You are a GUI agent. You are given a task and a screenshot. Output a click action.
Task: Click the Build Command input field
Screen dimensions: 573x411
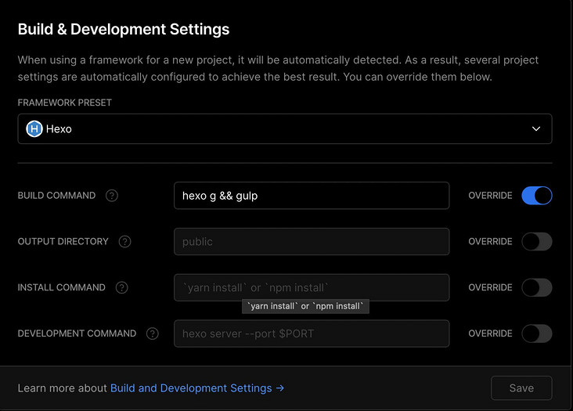(x=312, y=196)
